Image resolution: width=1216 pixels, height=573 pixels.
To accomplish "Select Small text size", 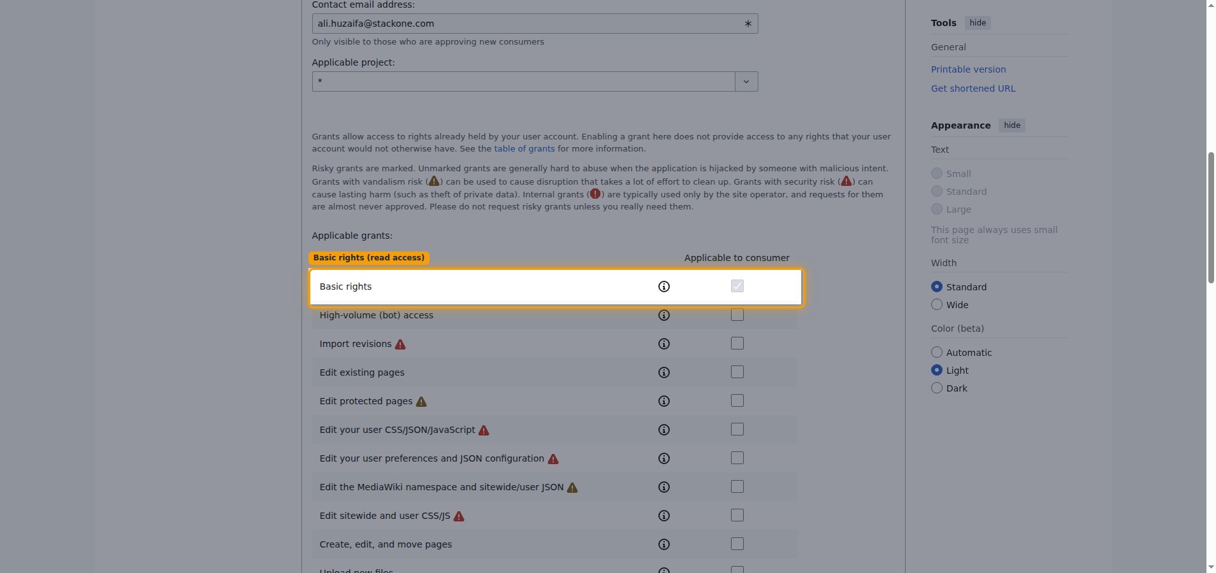I will point(937,173).
